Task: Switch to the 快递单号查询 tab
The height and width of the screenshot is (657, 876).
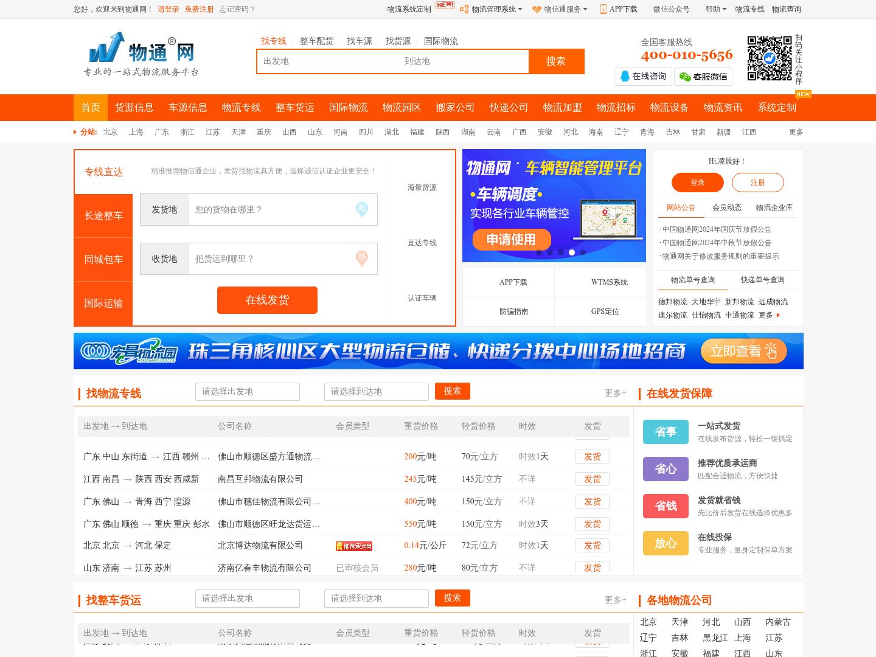Action: click(763, 280)
